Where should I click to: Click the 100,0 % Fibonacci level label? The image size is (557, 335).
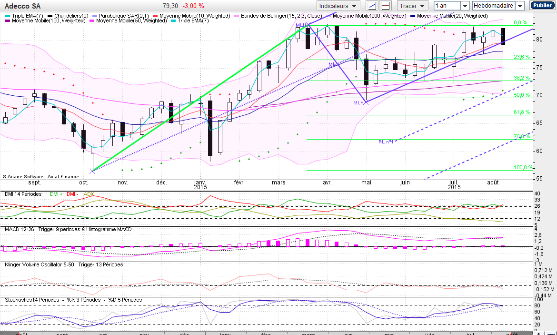point(523,168)
